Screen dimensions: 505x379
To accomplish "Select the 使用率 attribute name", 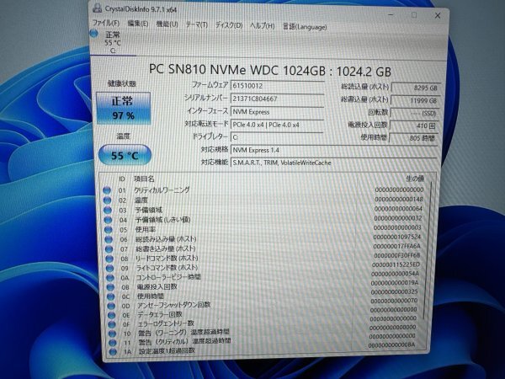I will 146,229.
